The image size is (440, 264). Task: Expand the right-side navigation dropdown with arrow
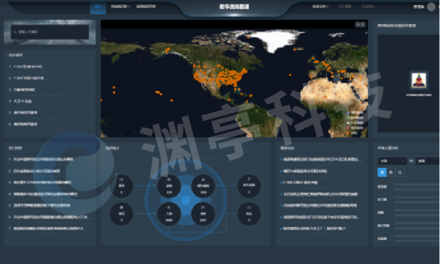point(320,7)
